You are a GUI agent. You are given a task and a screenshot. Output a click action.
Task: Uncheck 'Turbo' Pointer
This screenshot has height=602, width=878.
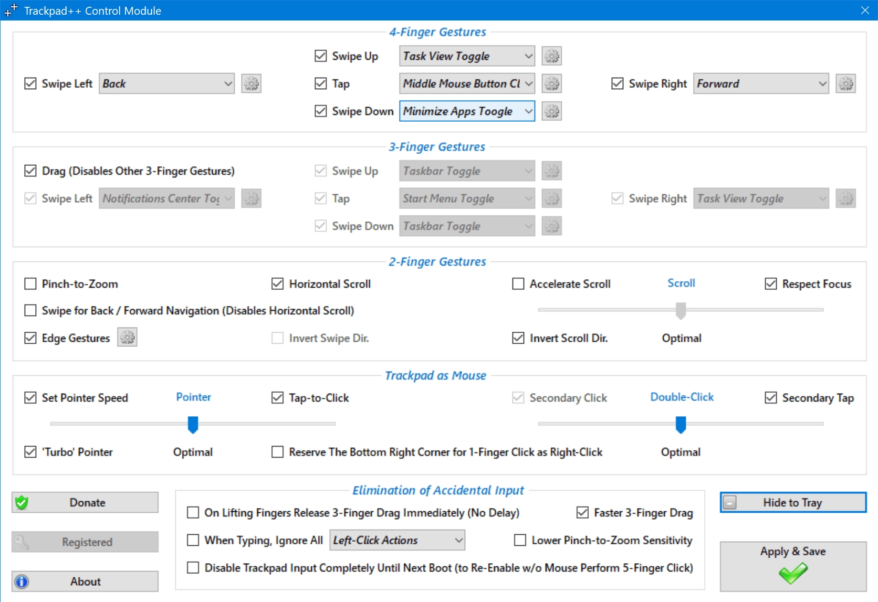coord(30,452)
